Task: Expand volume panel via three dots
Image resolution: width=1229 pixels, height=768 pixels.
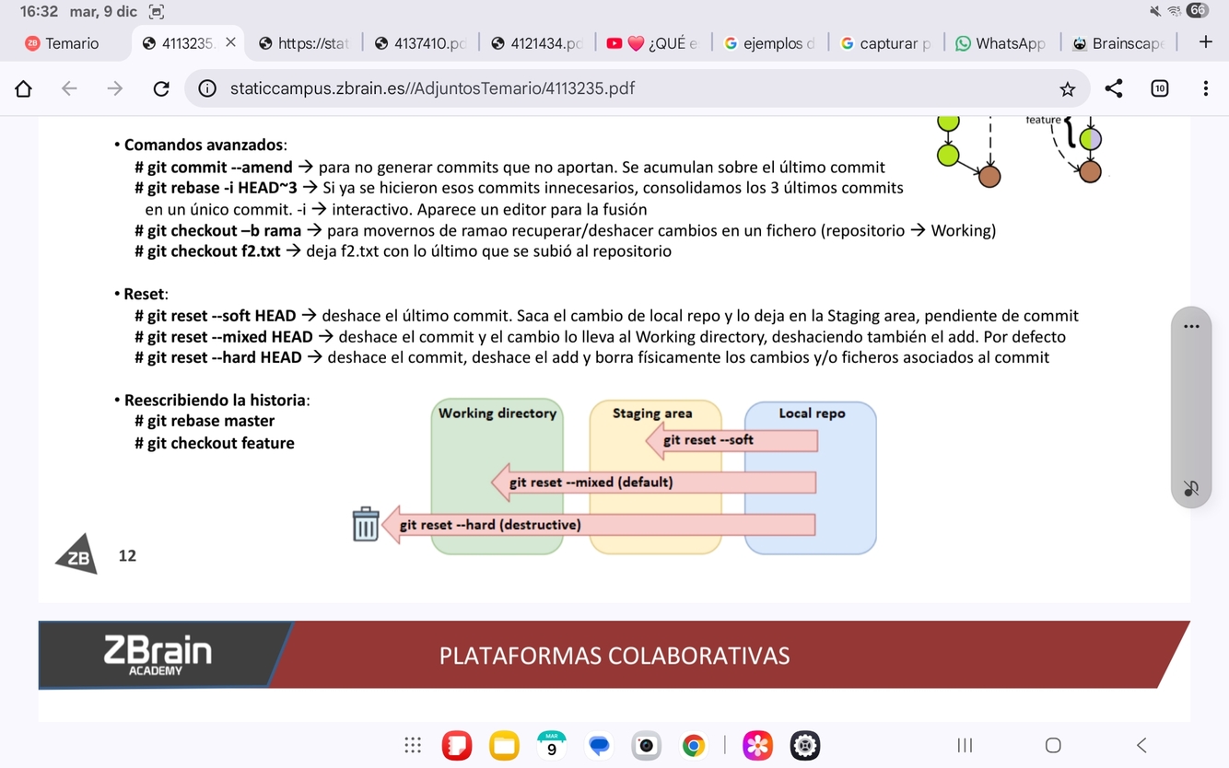Action: [1191, 327]
